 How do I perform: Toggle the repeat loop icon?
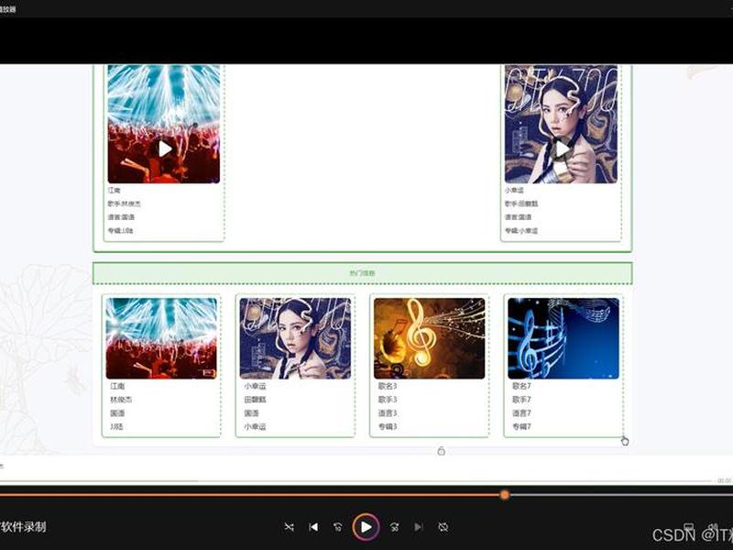tap(443, 527)
